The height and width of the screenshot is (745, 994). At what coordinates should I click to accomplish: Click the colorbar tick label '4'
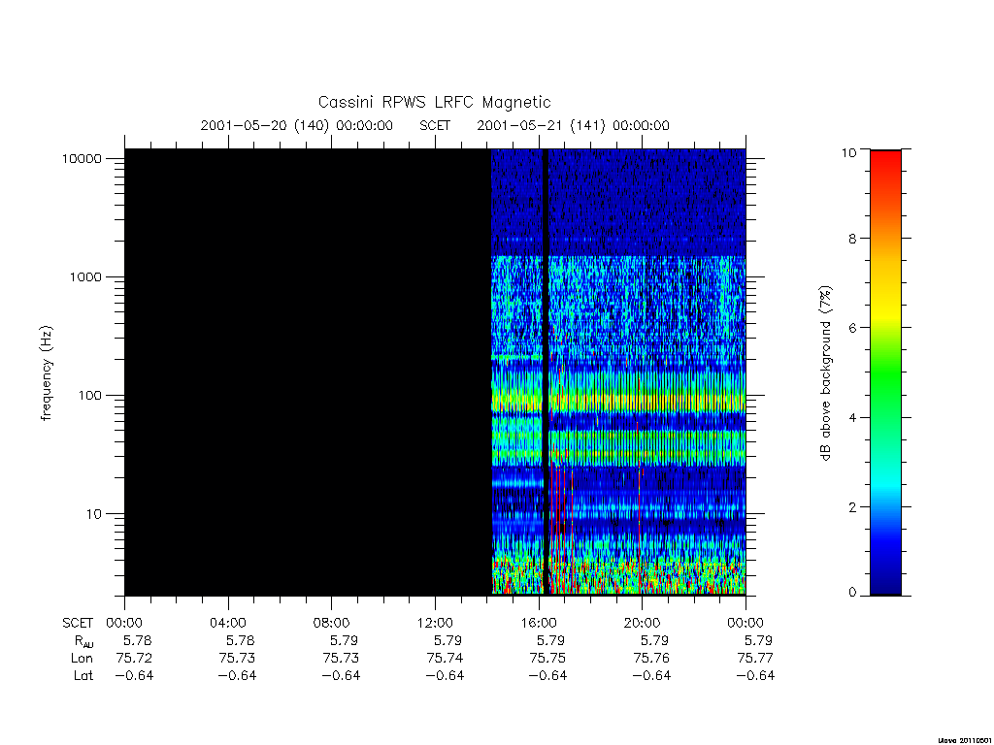tap(852, 417)
